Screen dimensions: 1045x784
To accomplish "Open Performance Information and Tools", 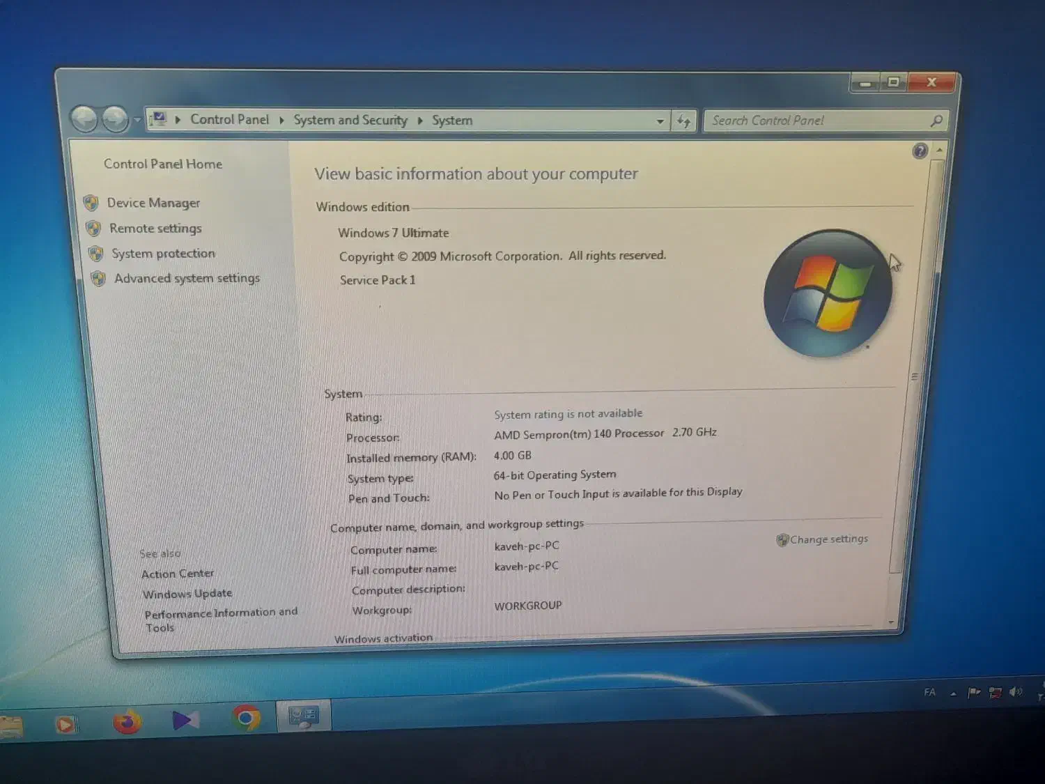I will 221,620.
